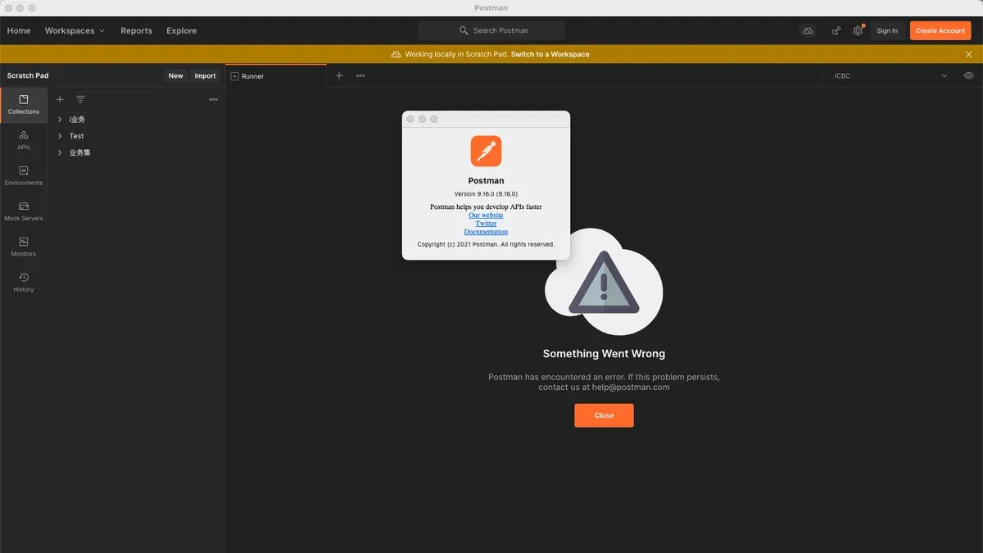983x553 pixels.
Task: Click the Import button
Action: point(205,75)
